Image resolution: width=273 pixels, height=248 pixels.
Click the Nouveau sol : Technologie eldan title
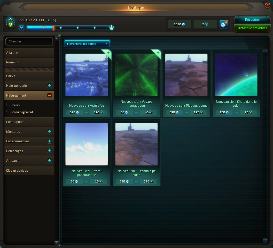tap(136, 173)
